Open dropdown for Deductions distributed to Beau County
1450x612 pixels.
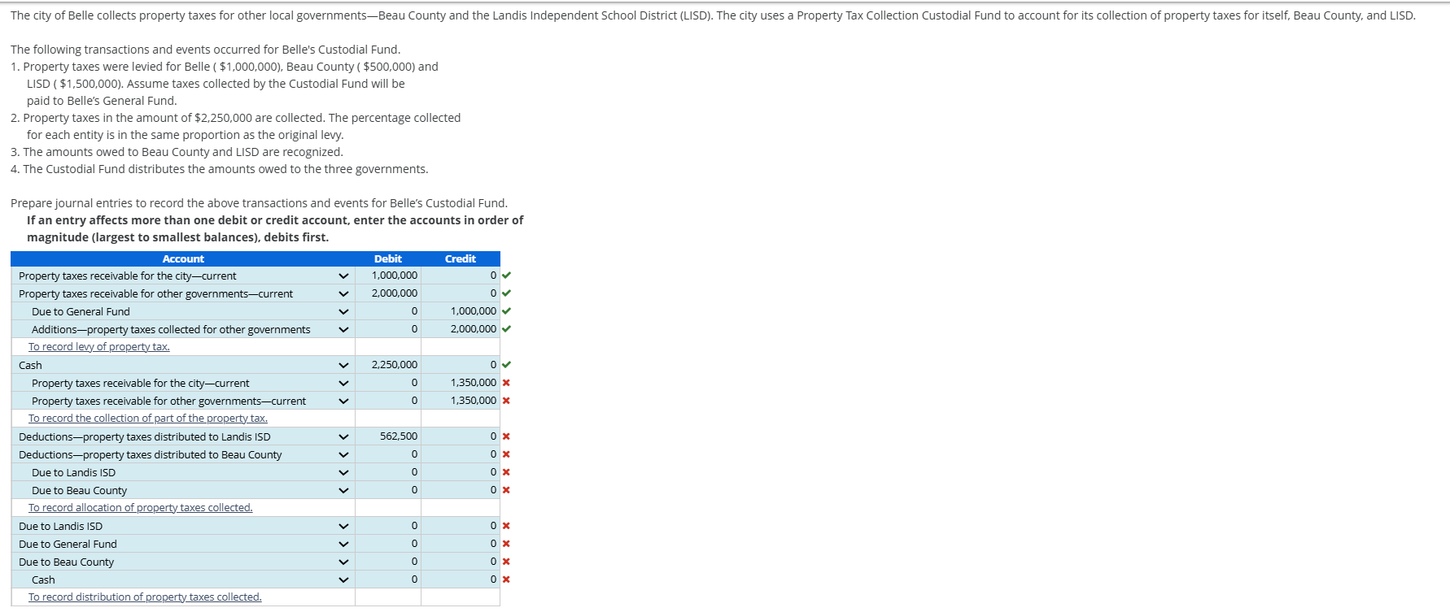pos(343,454)
